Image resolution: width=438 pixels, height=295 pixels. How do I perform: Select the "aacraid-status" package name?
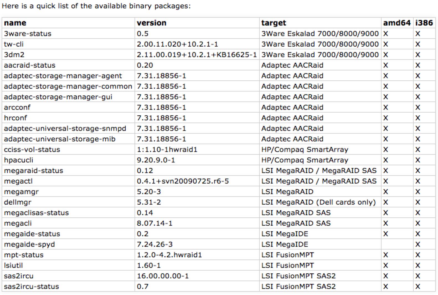(x=30, y=65)
